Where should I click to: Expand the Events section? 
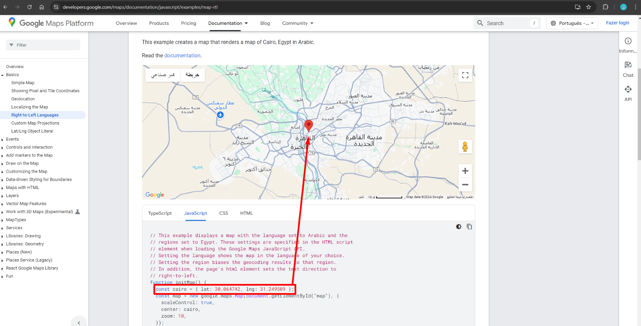[x=2, y=139]
